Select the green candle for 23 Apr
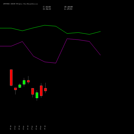 tap(24, 82)
